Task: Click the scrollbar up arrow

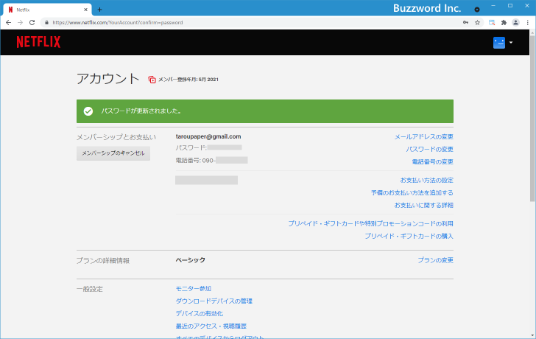Action: [x=532, y=32]
